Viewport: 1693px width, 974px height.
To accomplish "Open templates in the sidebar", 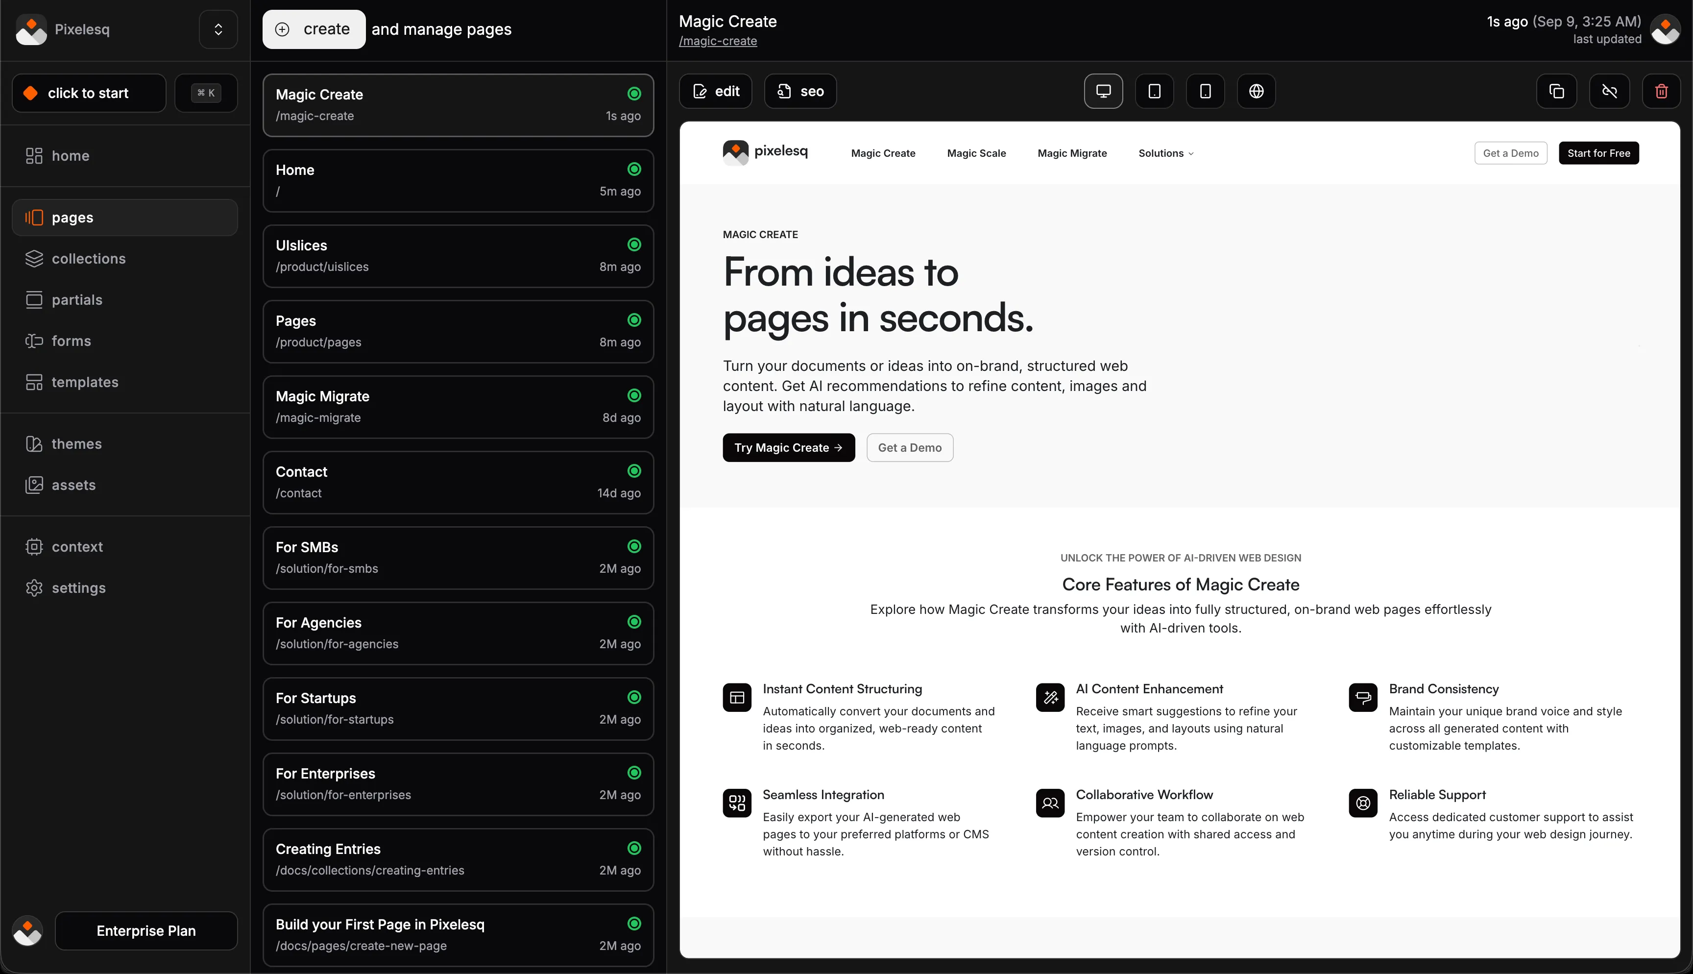I will [x=124, y=382].
